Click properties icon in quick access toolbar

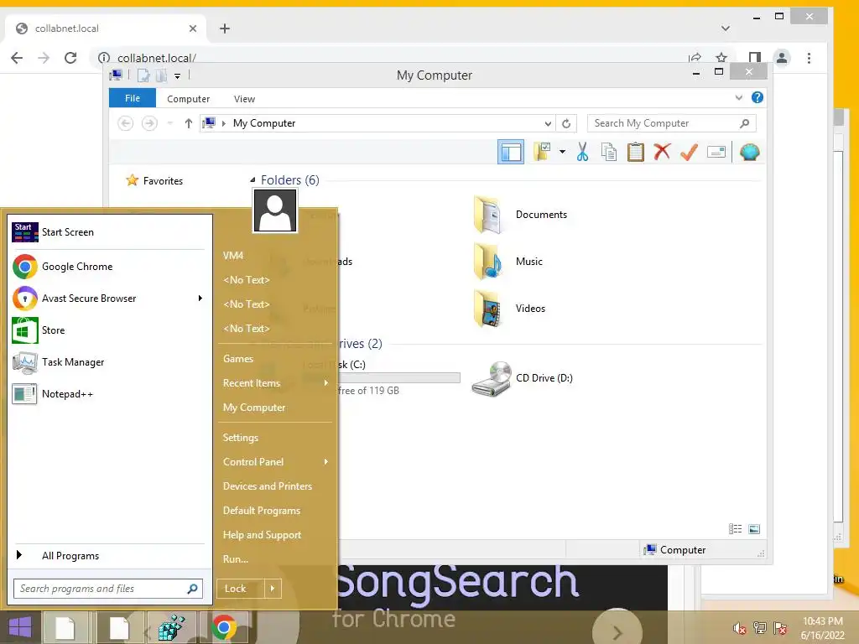(143, 75)
